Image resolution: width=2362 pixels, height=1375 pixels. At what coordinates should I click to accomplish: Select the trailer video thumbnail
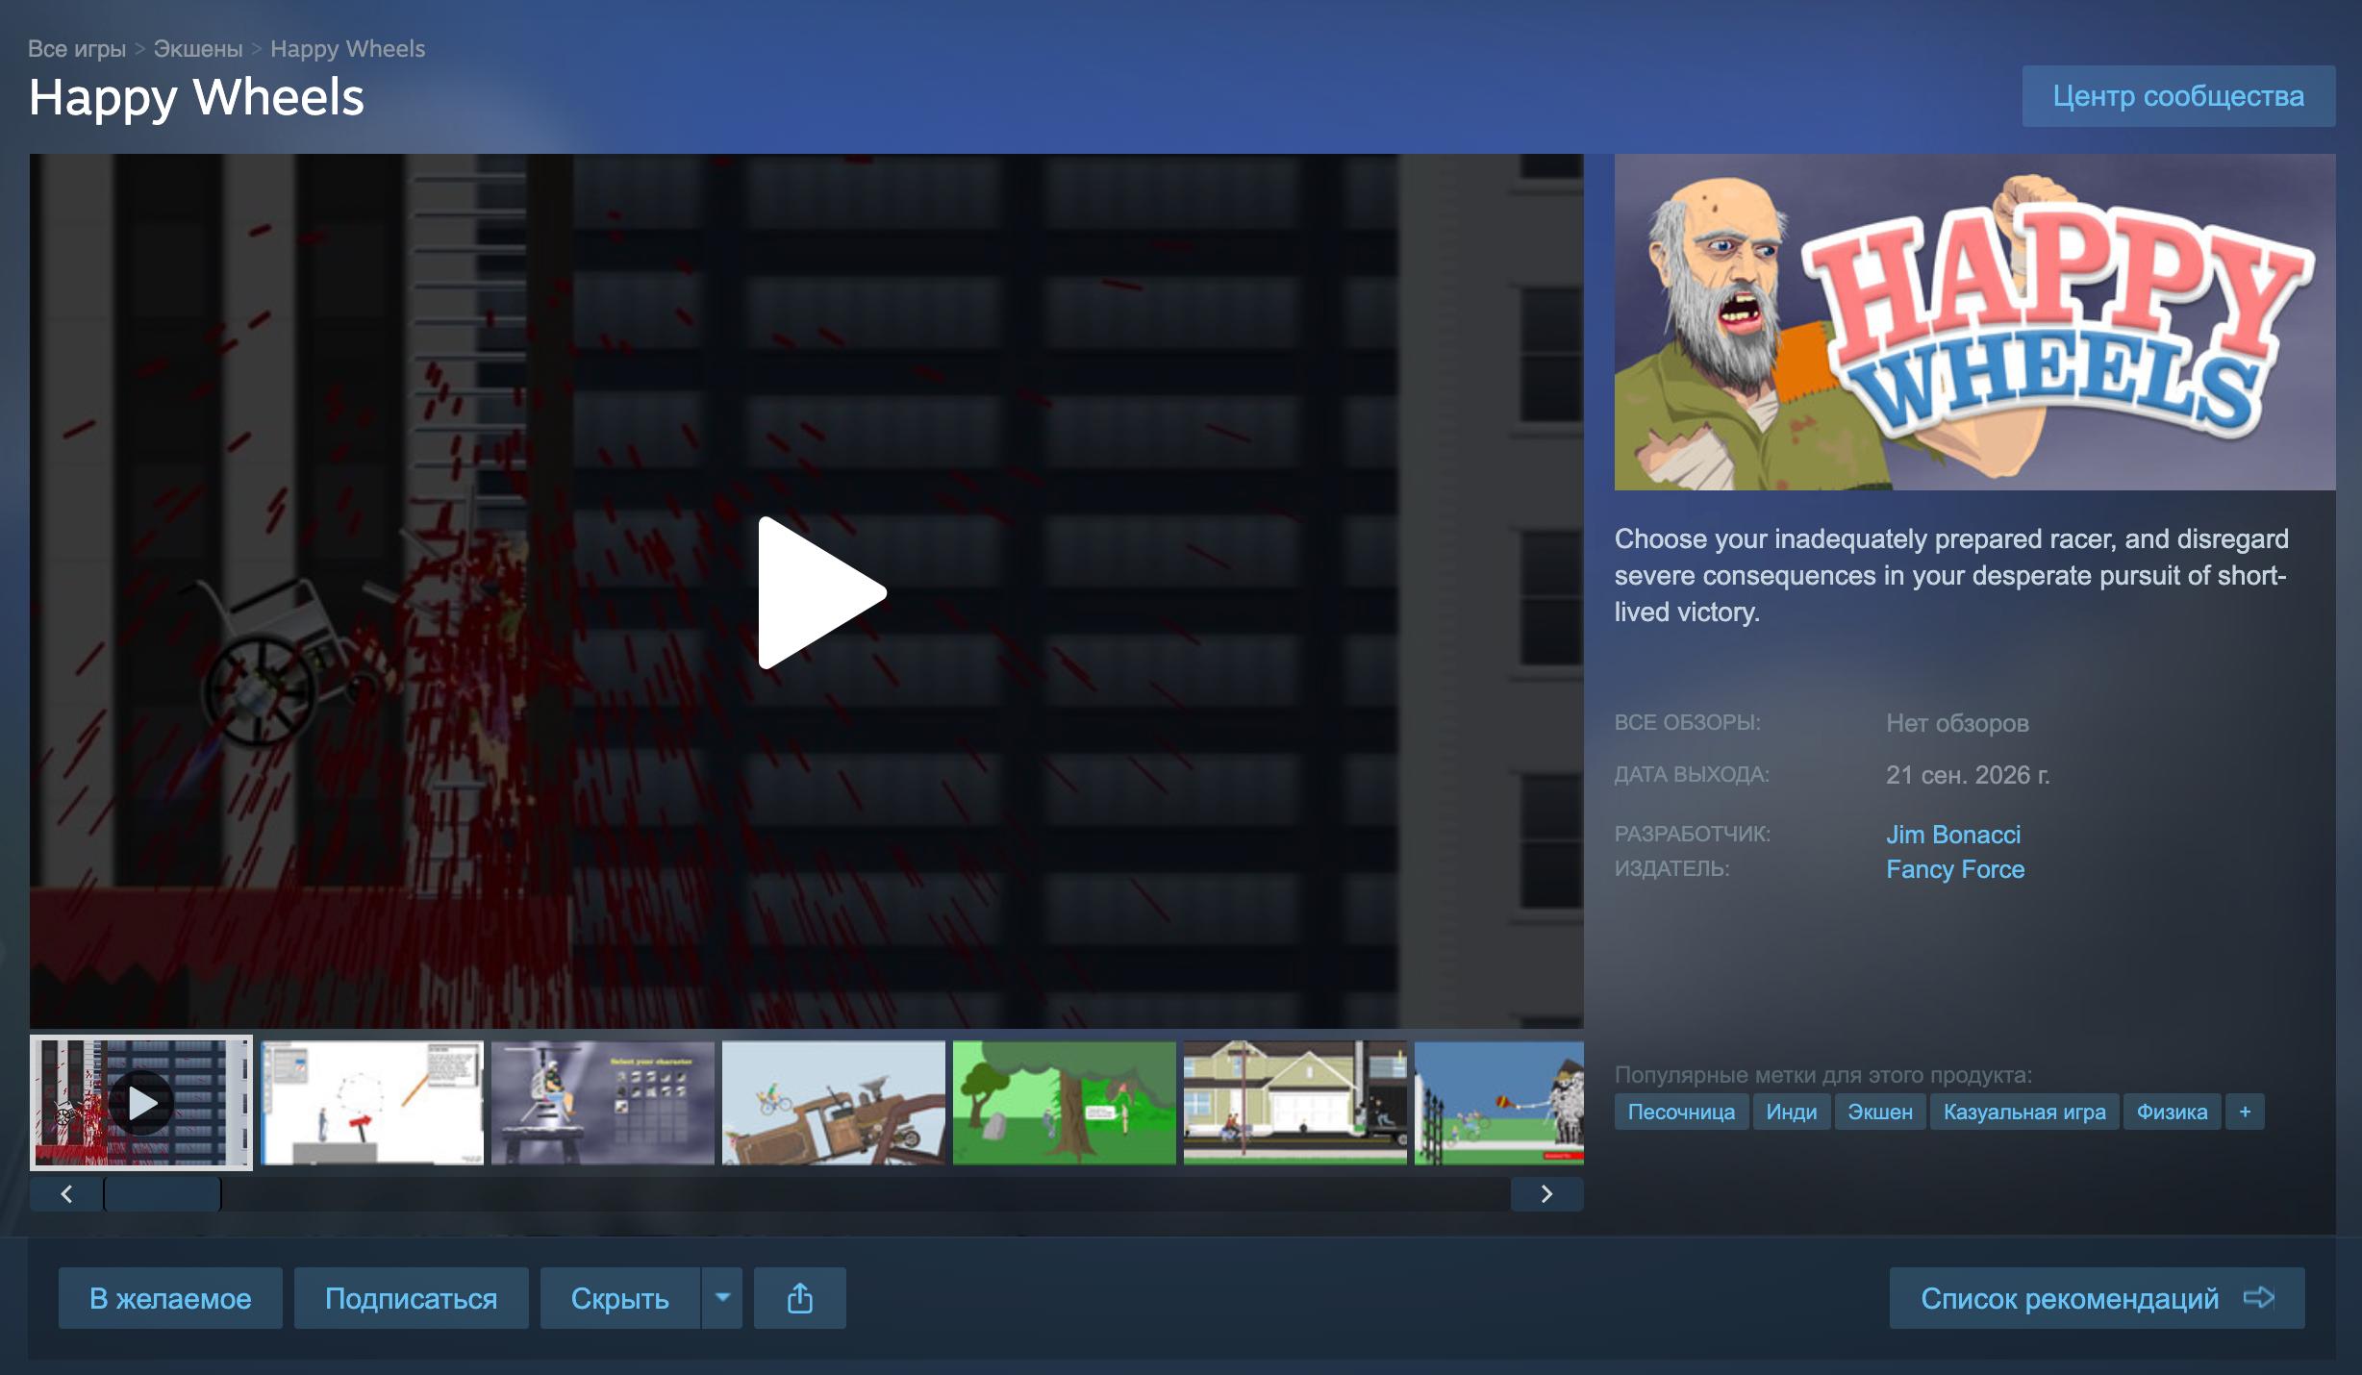pyautogui.click(x=141, y=1103)
